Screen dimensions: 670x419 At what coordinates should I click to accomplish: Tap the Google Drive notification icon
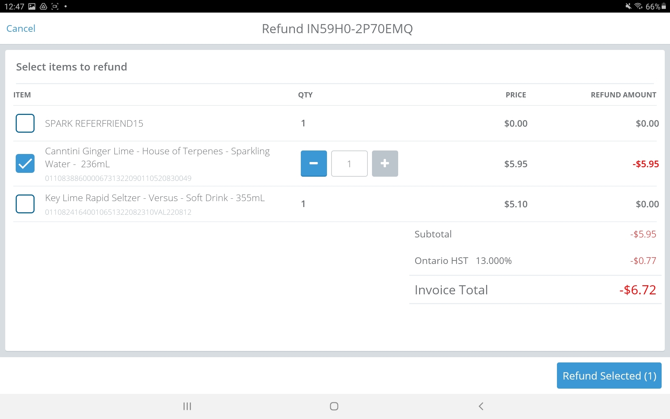(x=43, y=6)
